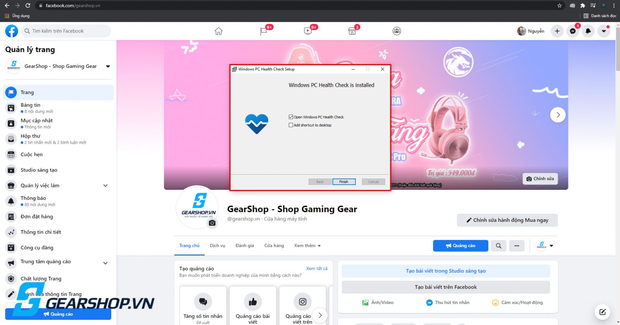
Task: Click the sidebar Quảng cáo button
Action: 58,314
